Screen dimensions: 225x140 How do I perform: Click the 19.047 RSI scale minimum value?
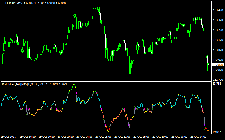click(x=217, y=132)
